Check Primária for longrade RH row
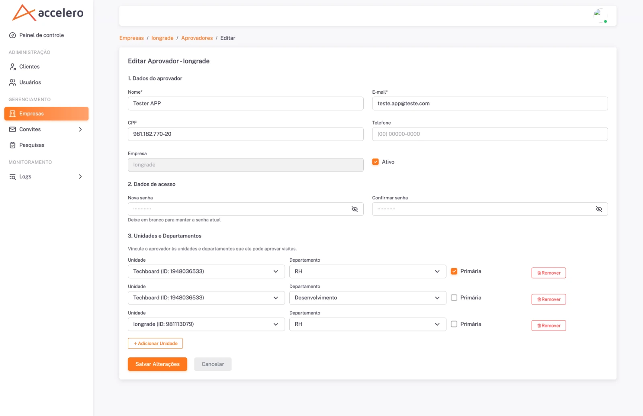This screenshot has height=416, width=643. click(x=454, y=324)
